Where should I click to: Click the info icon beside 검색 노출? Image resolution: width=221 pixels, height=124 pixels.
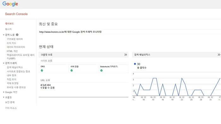[17, 35]
